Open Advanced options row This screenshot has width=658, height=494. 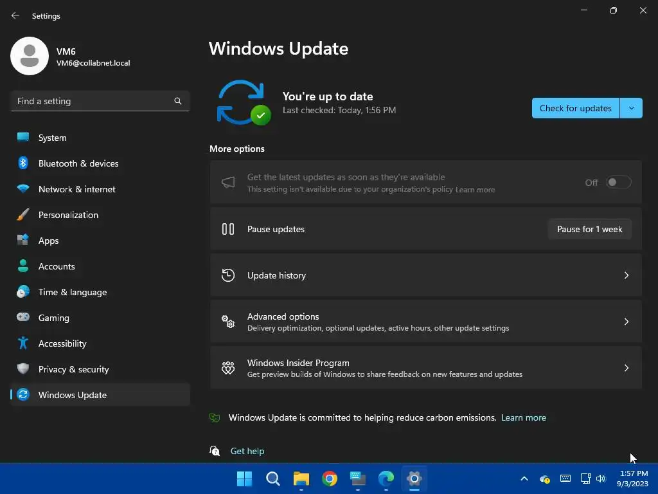click(426, 322)
